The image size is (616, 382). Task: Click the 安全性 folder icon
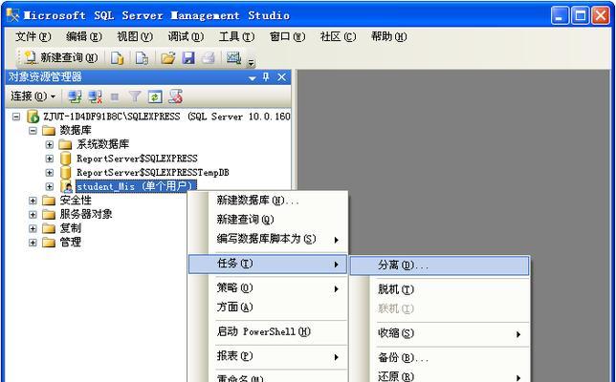pos(49,201)
